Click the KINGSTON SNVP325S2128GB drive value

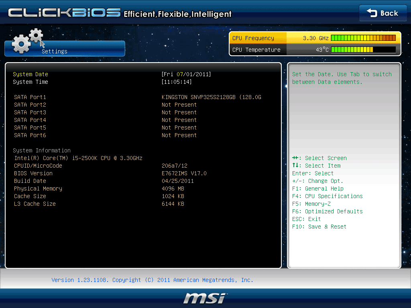click(211, 97)
